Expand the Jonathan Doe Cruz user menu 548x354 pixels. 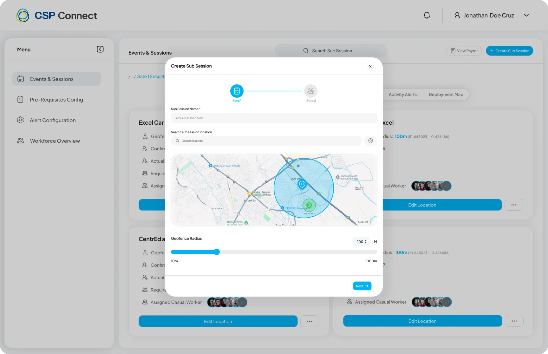click(526, 15)
